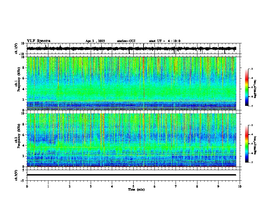Click the "-10" voltage tick of the ch.1(V) panel
This screenshot has height=209, width=270.
click(22, 54)
